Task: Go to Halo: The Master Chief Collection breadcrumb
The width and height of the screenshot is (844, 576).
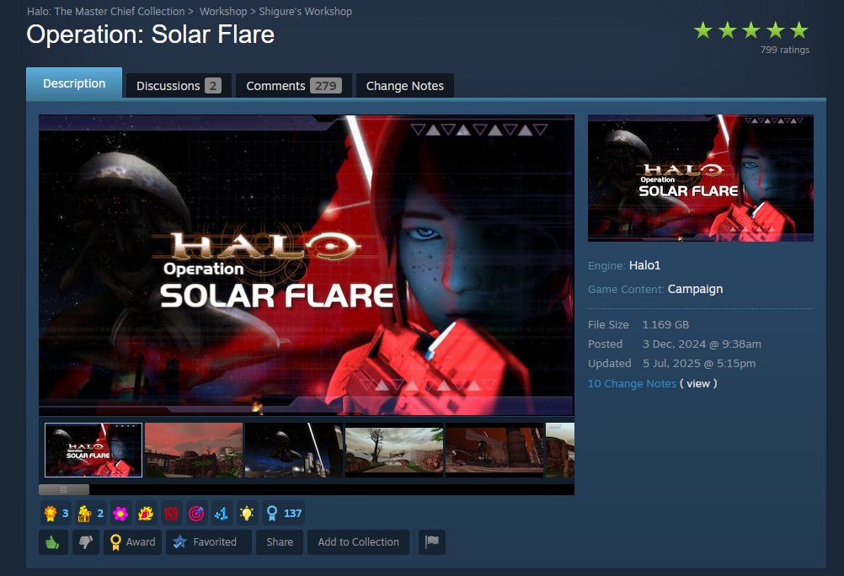Action: pos(106,11)
